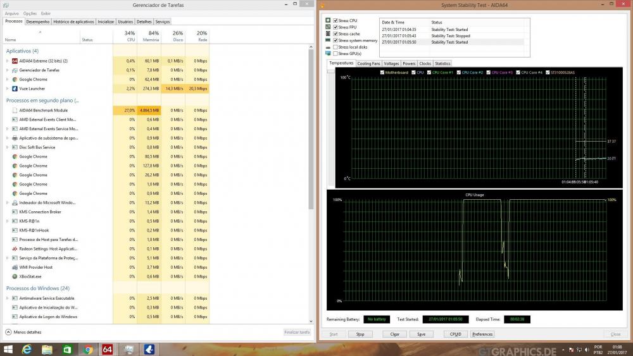Expand the AIDA64 Extreme process group

7,61
